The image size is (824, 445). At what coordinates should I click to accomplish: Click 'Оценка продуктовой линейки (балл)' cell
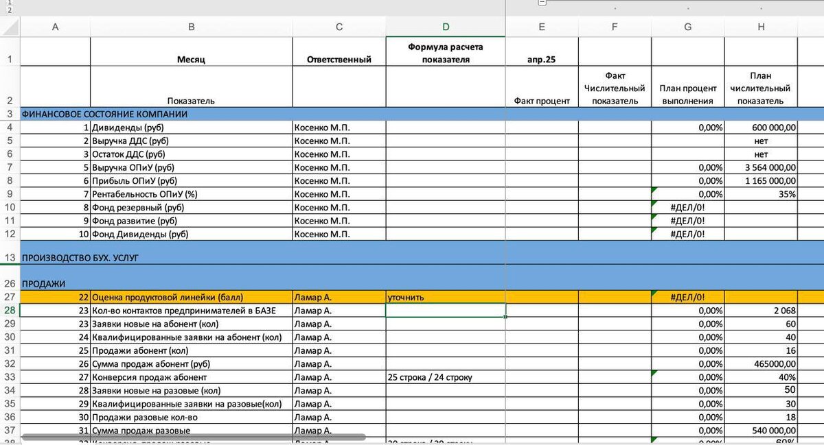192,297
